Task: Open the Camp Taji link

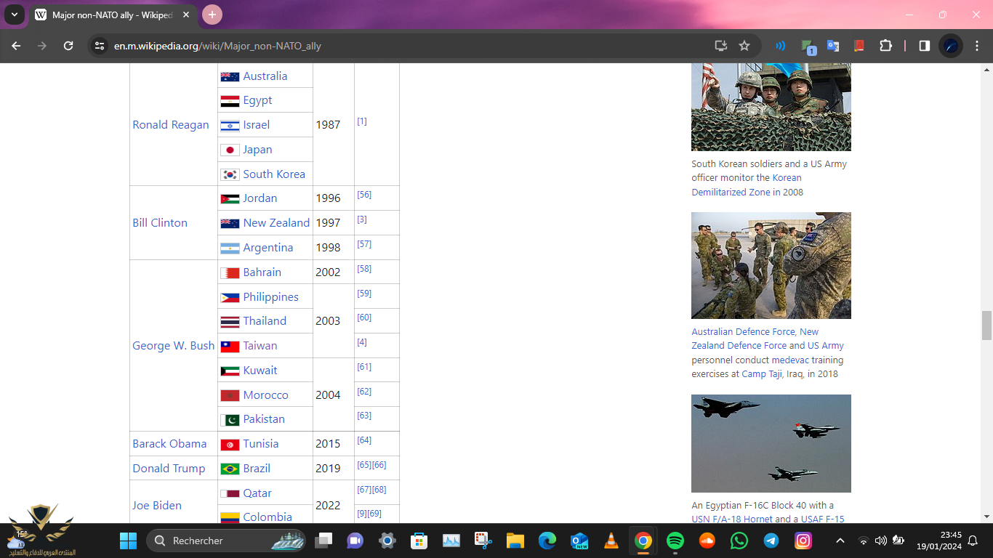Action: coord(761,374)
